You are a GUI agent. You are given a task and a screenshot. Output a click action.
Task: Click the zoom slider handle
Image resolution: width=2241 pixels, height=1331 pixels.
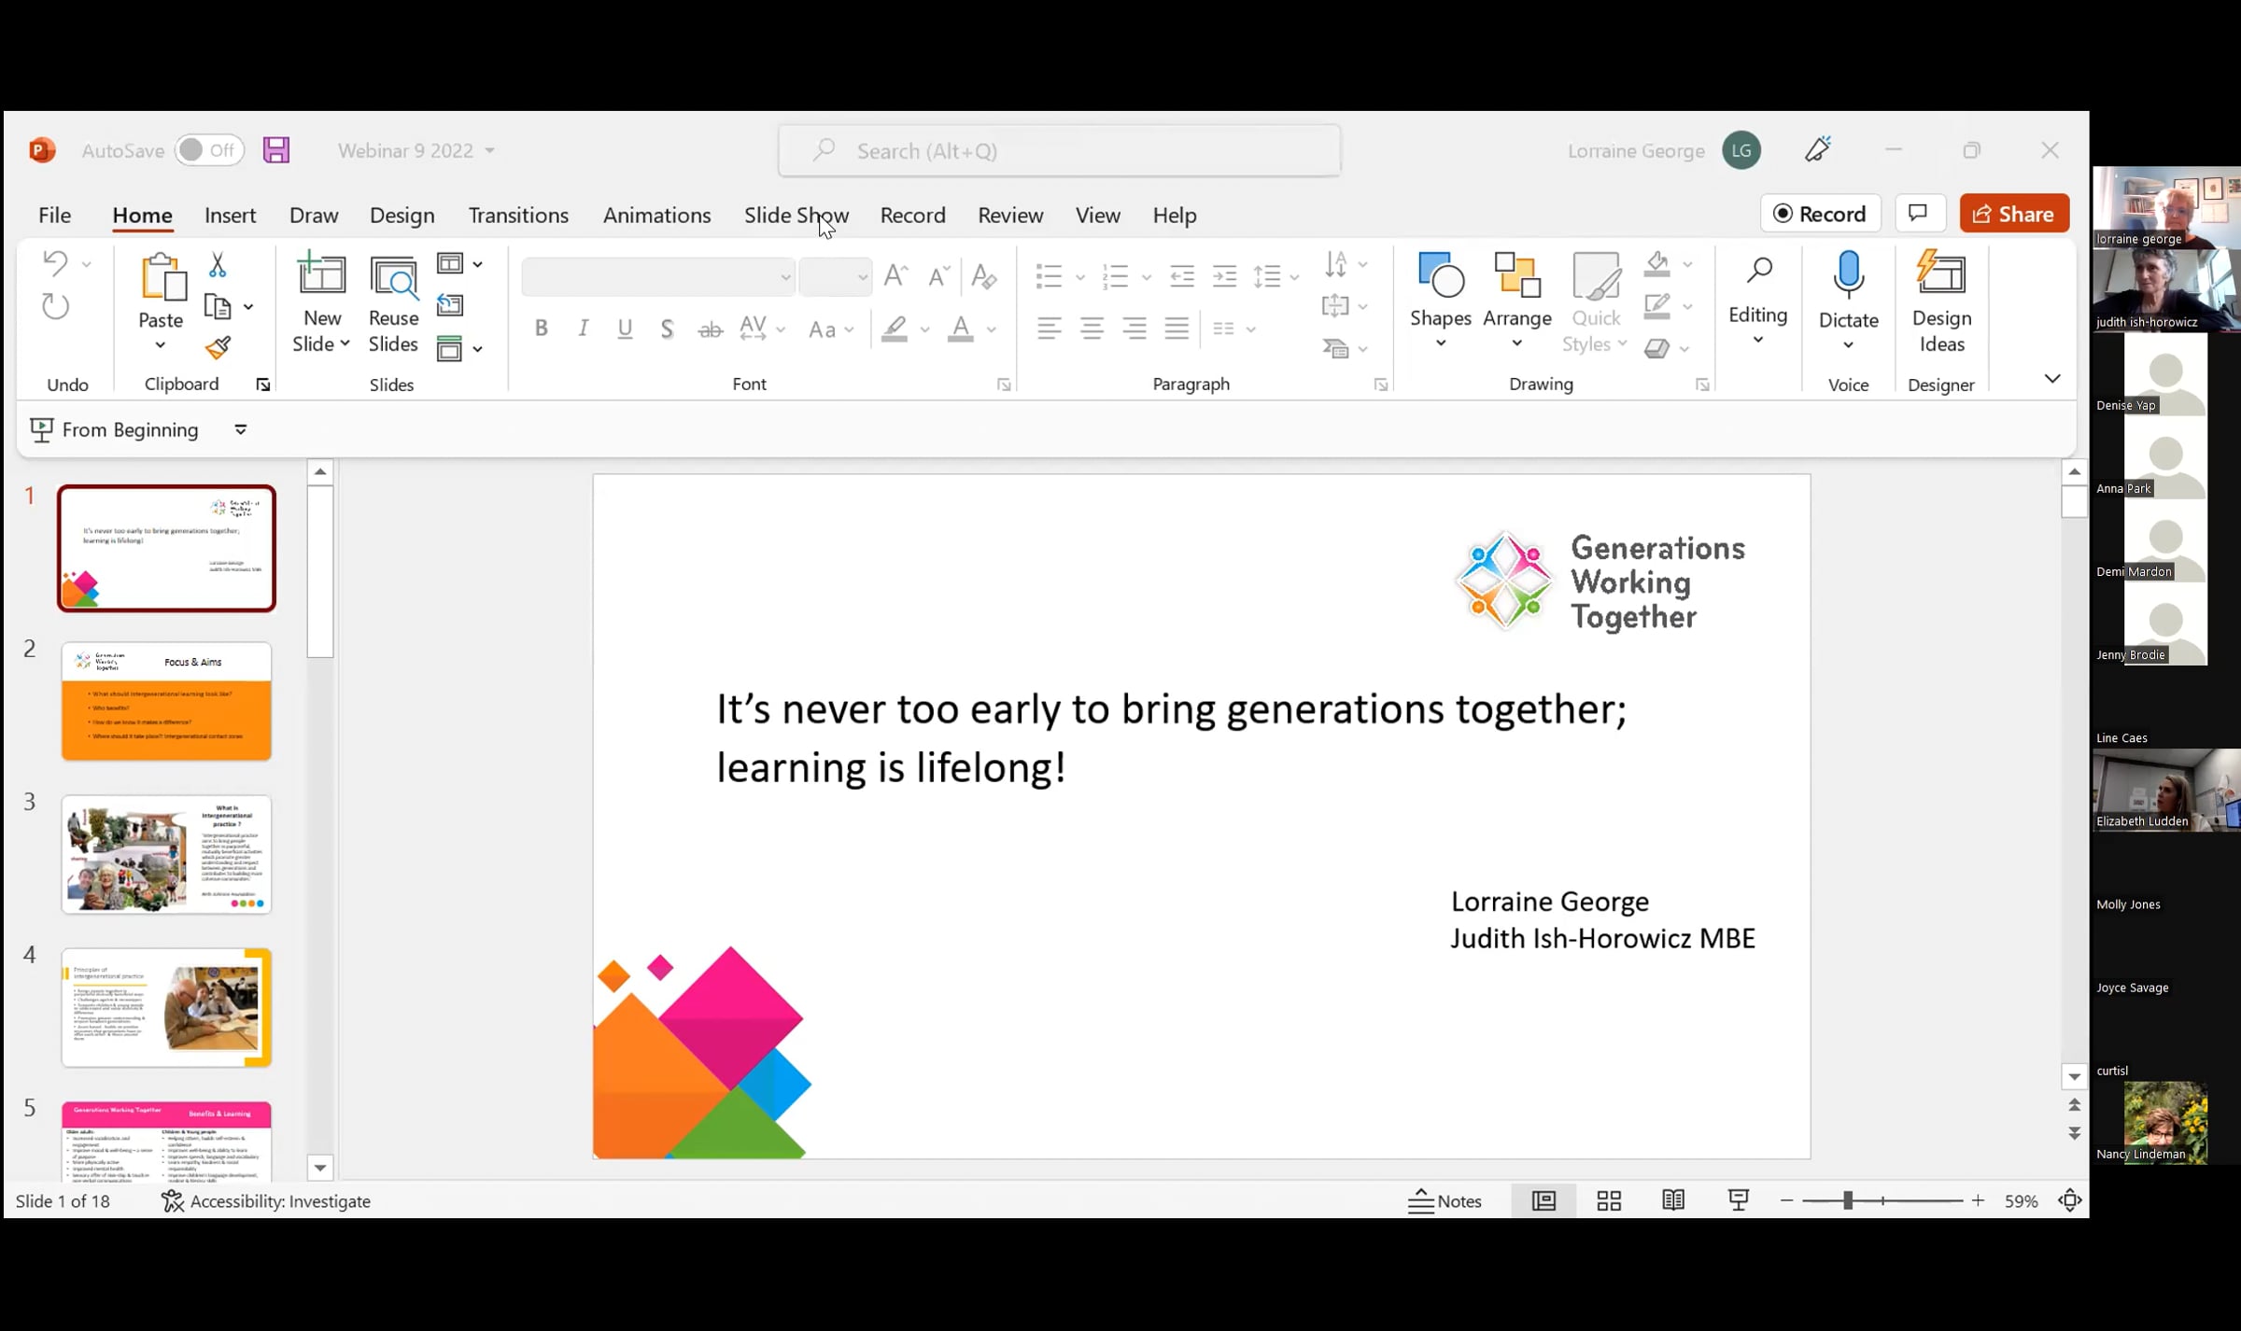click(1847, 1201)
